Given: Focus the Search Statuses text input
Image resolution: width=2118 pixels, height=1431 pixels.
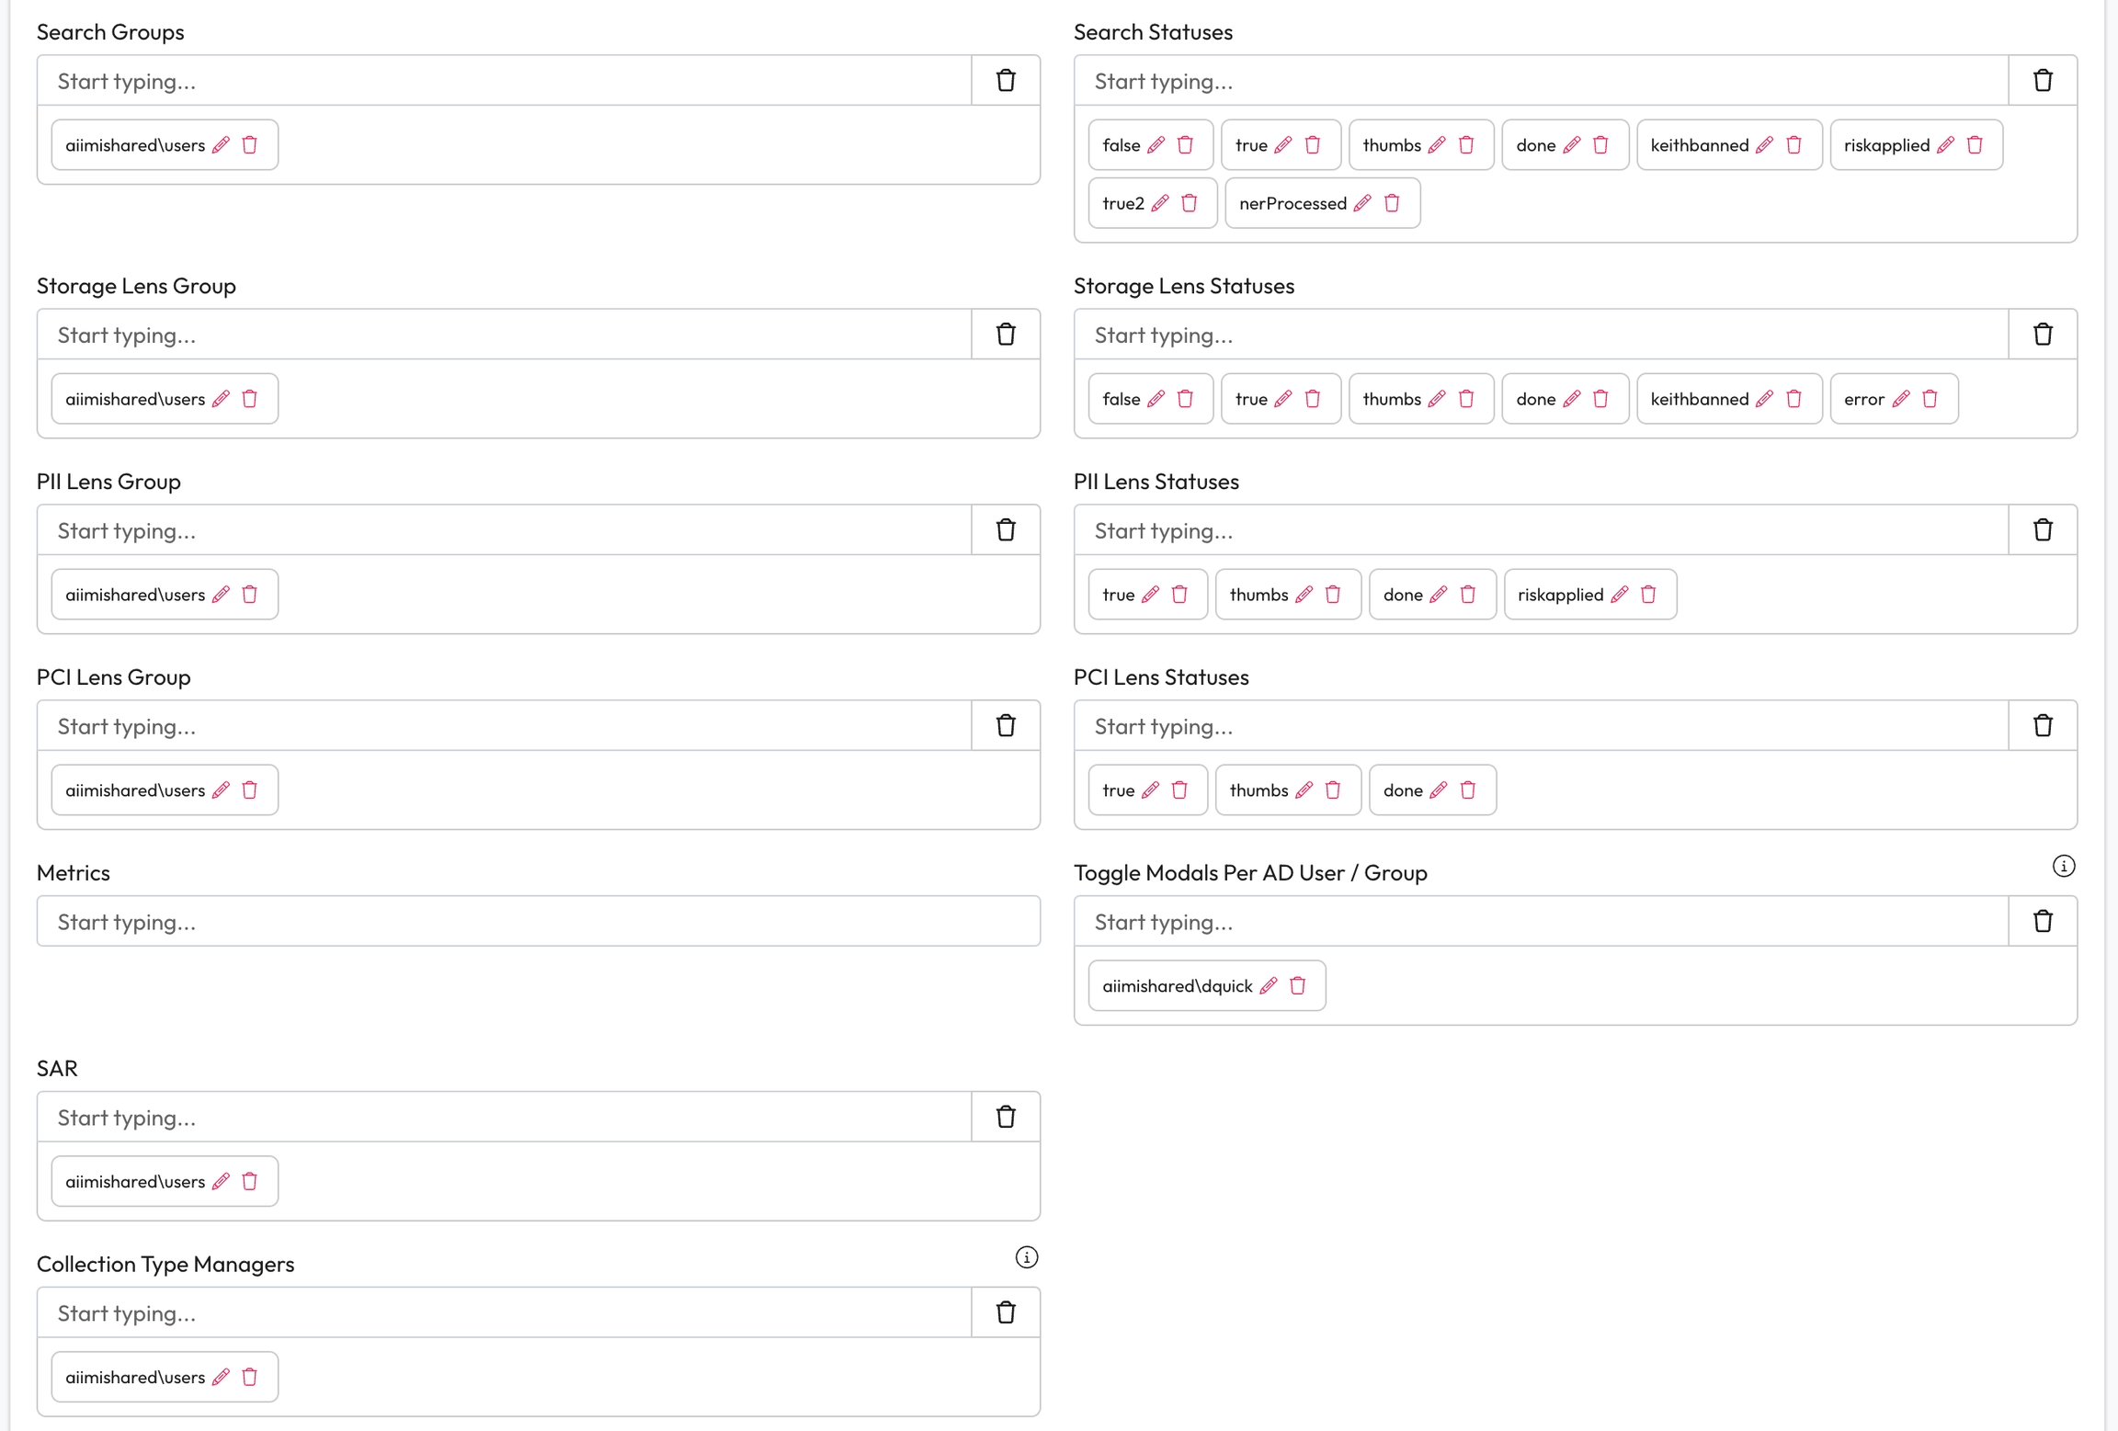Looking at the screenshot, I should 1541,81.
